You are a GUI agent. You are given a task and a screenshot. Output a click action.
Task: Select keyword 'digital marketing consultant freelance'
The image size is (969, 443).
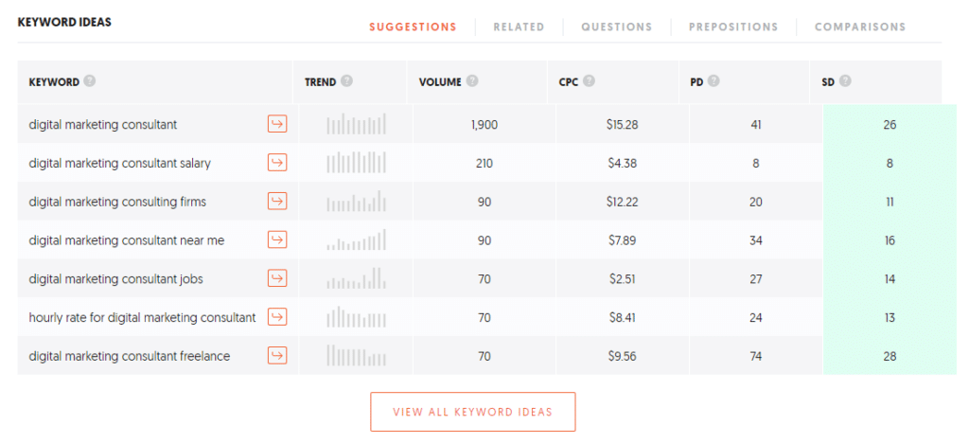coord(129,357)
